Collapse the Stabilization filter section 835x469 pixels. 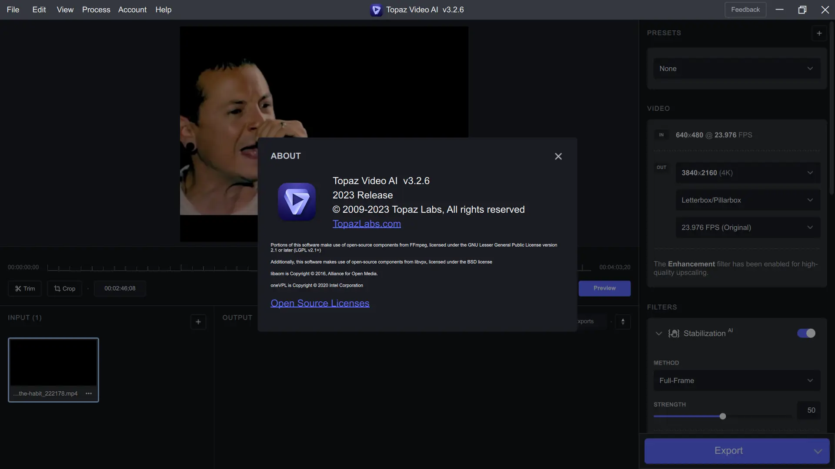[x=659, y=334]
